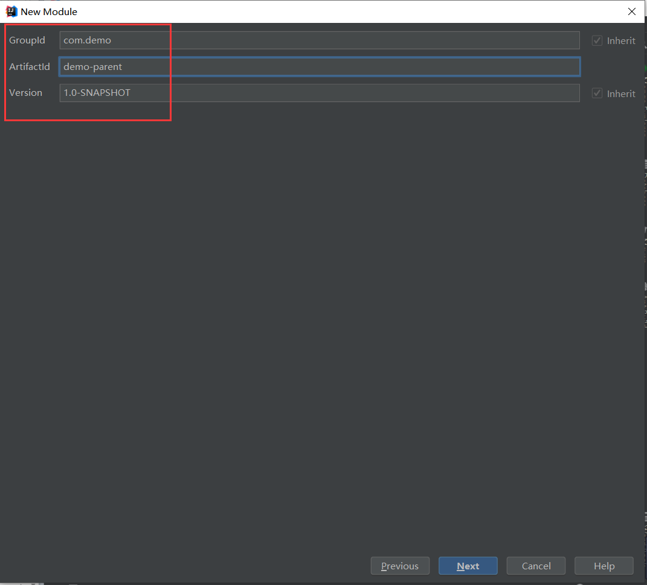The image size is (647, 585).
Task: Toggle the Inherit checkbox for Version
Action: tap(597, 93)
